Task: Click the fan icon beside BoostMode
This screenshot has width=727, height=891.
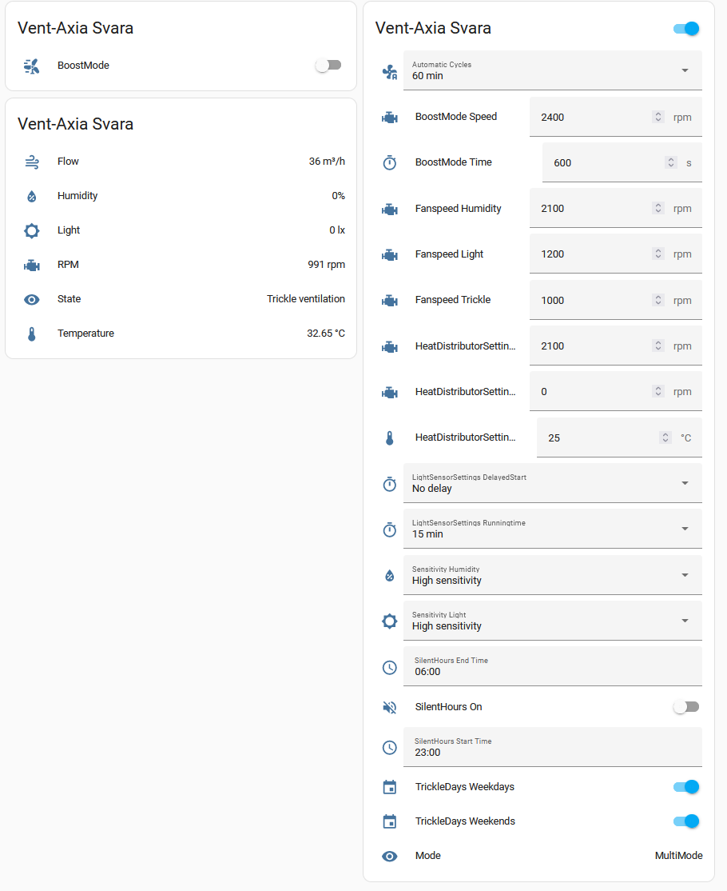Action: click(32, 66)
